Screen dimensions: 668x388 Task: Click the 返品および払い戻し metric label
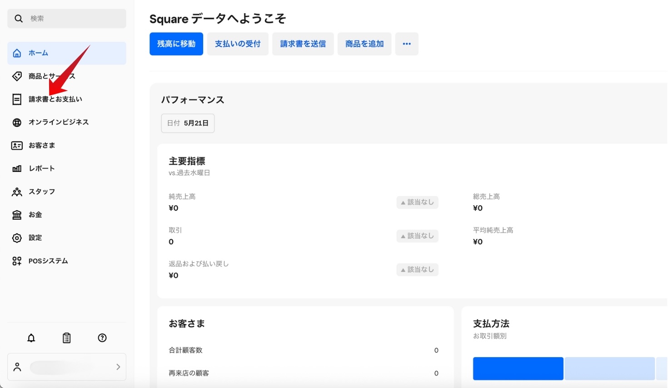coord(199,264)
